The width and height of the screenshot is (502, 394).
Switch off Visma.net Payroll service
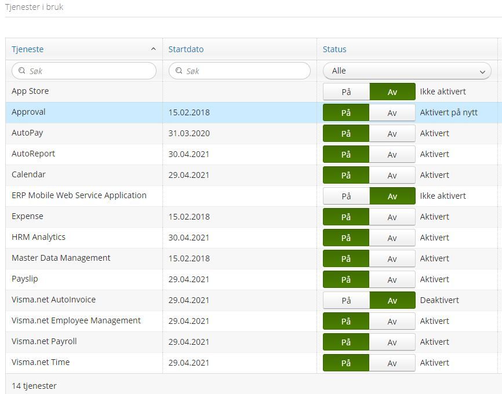click(x=392, y=342)
